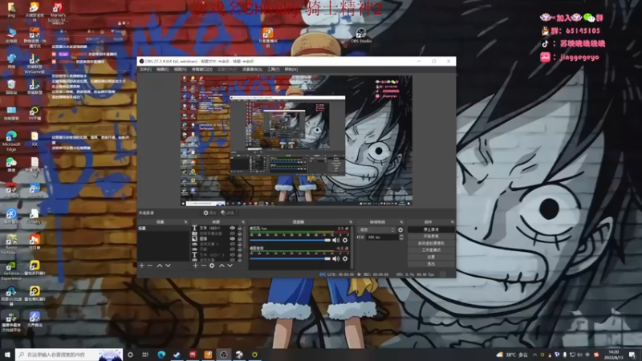Lock the 视频采集设备 source
The height and width of the screenshot is (361, 642).
pos(239,233)
